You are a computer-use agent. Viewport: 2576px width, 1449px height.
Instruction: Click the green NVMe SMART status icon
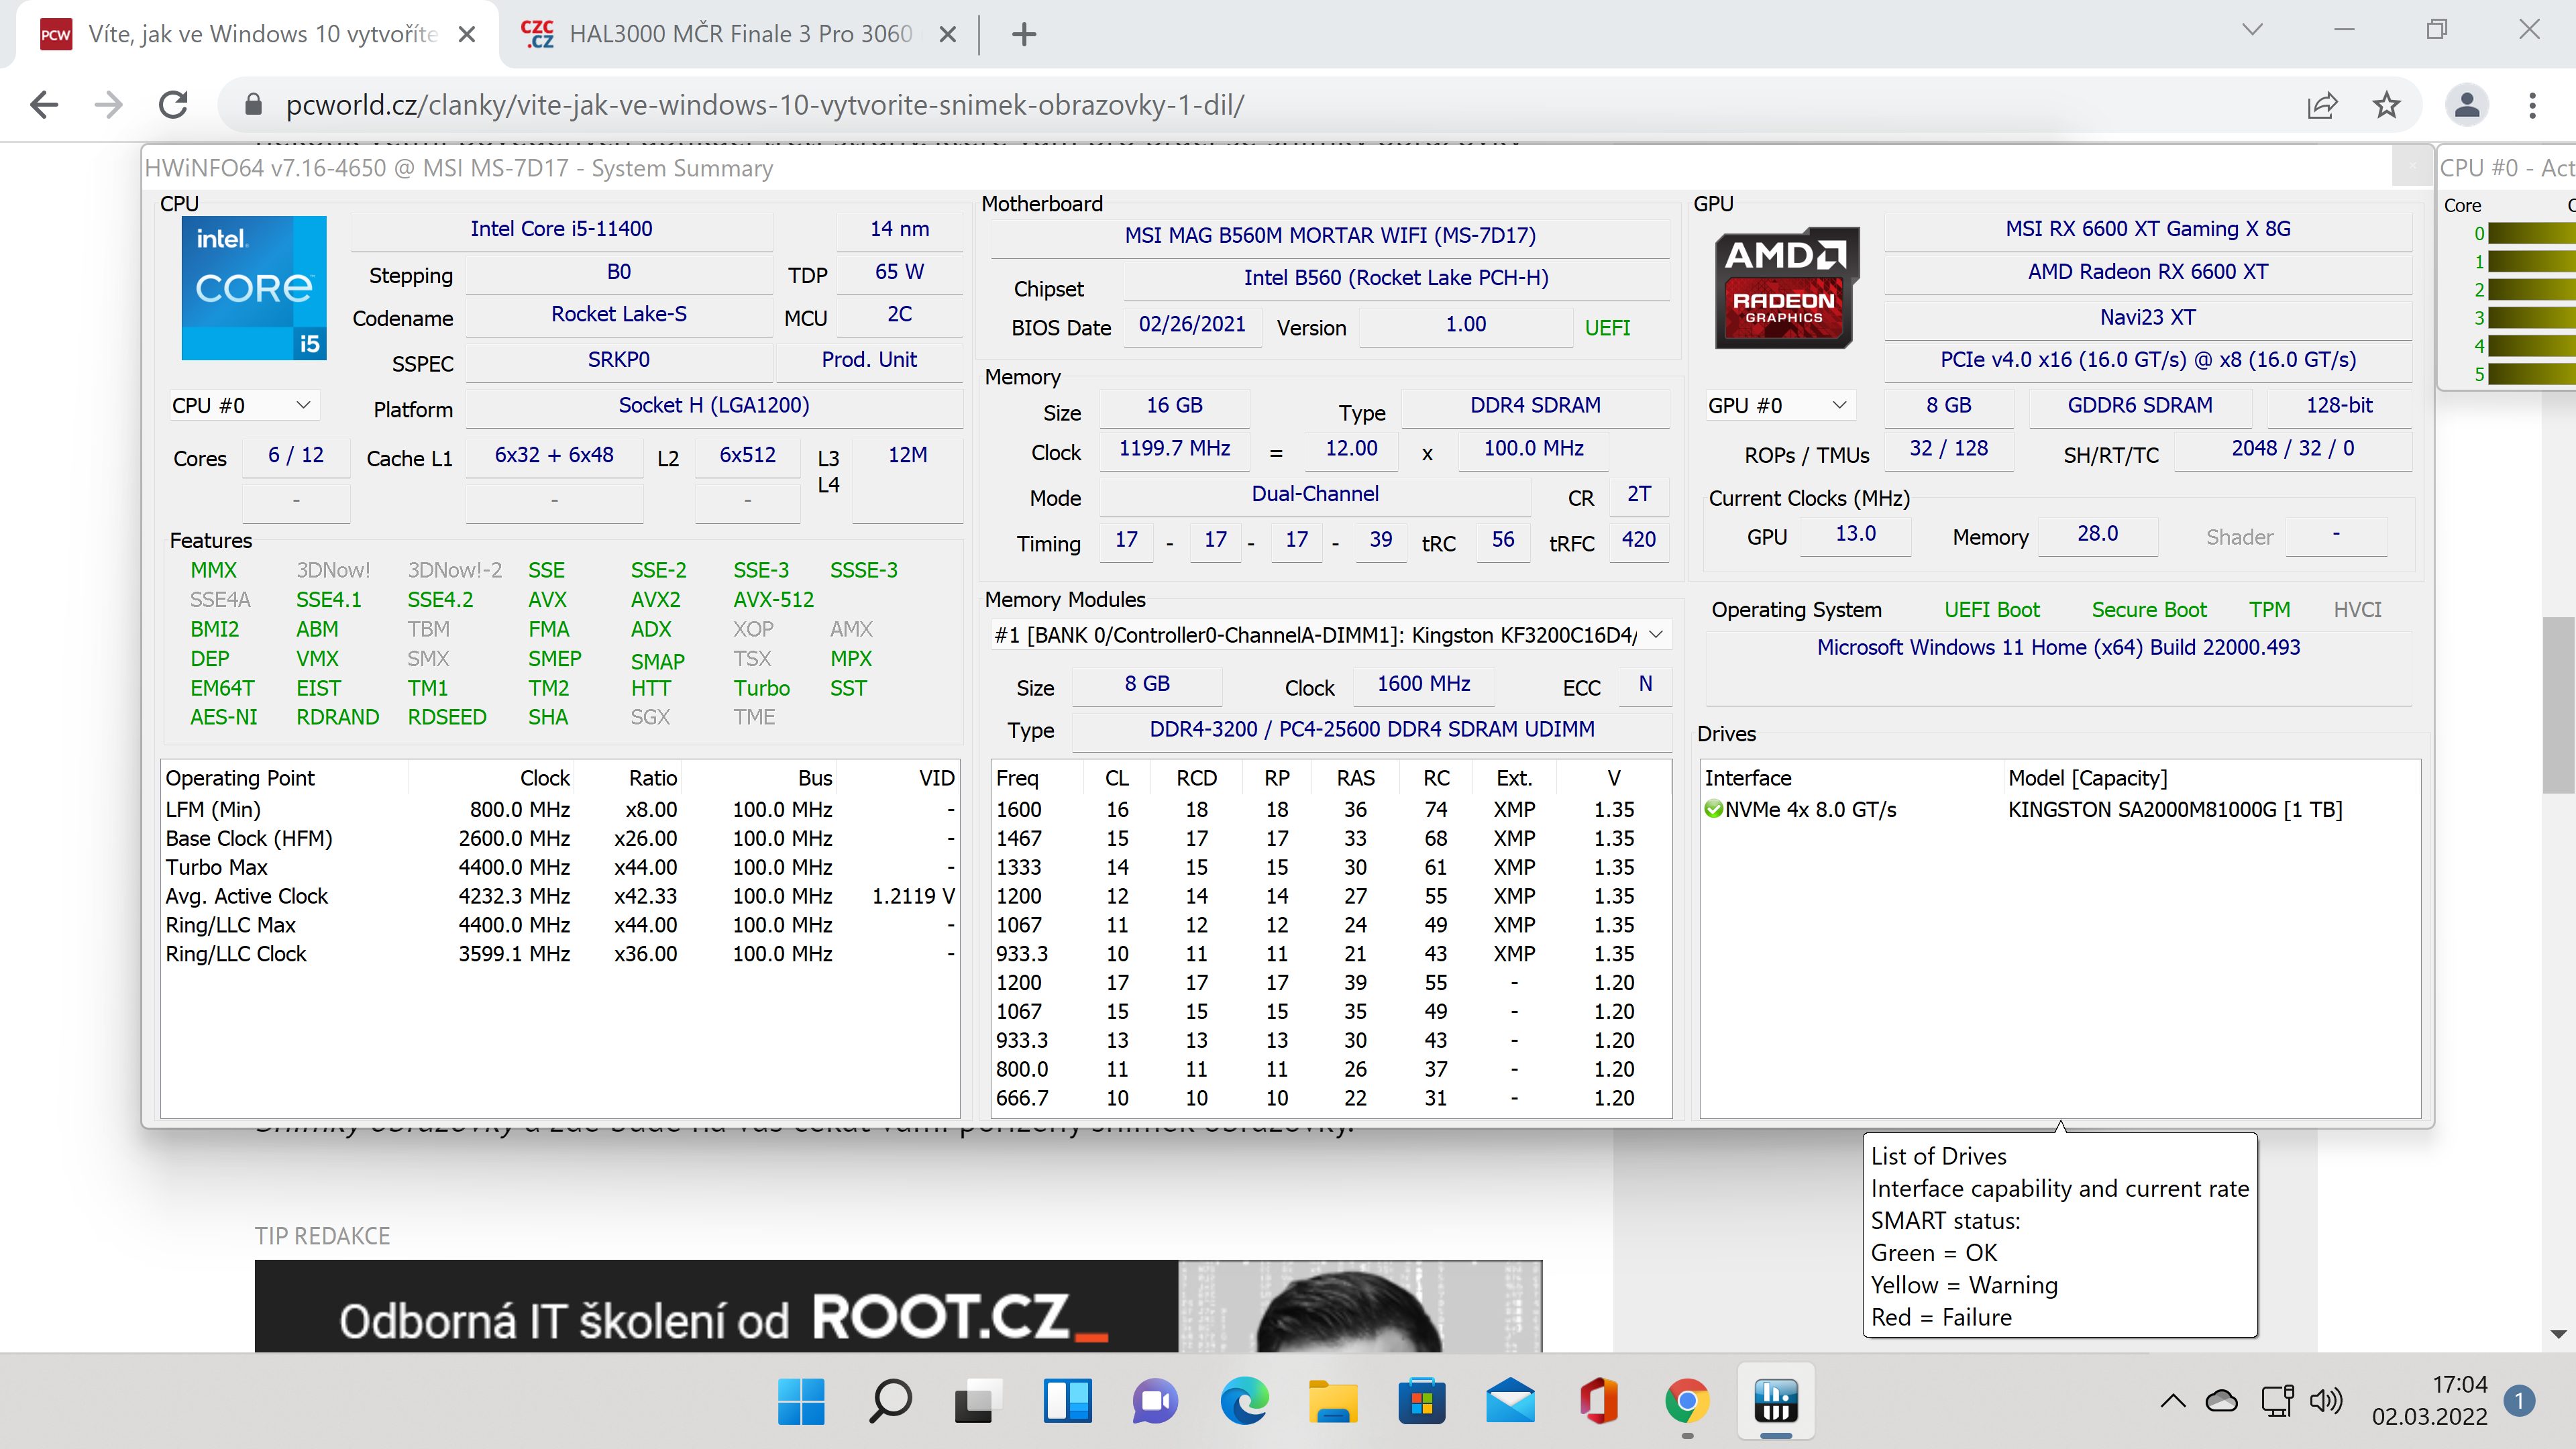pos(1714,809)
